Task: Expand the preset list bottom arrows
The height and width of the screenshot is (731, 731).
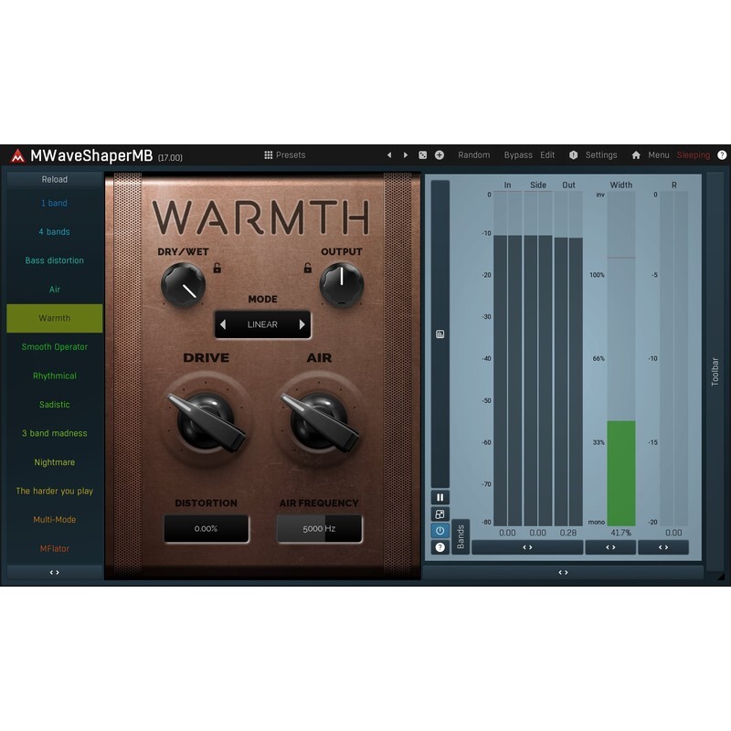Action: pos(55,573)
